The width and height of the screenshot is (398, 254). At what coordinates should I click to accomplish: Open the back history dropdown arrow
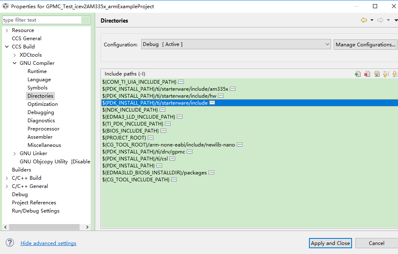372,20
